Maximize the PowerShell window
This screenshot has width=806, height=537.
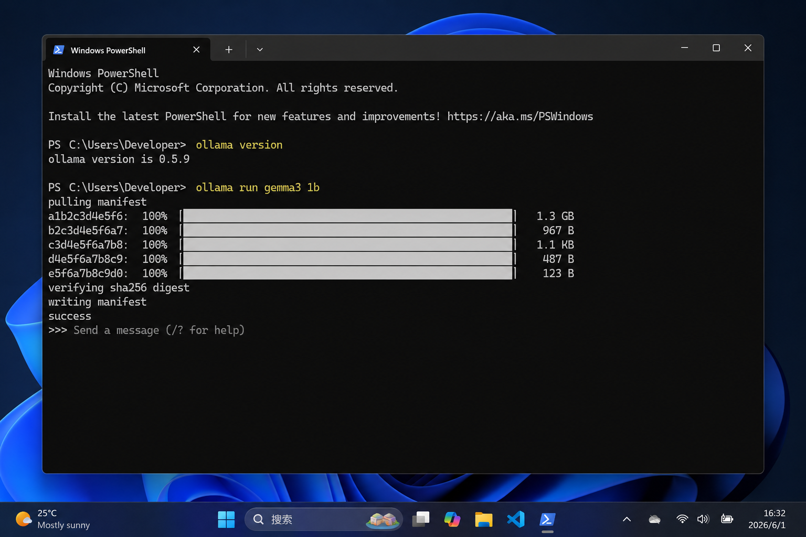coord(716,48)
